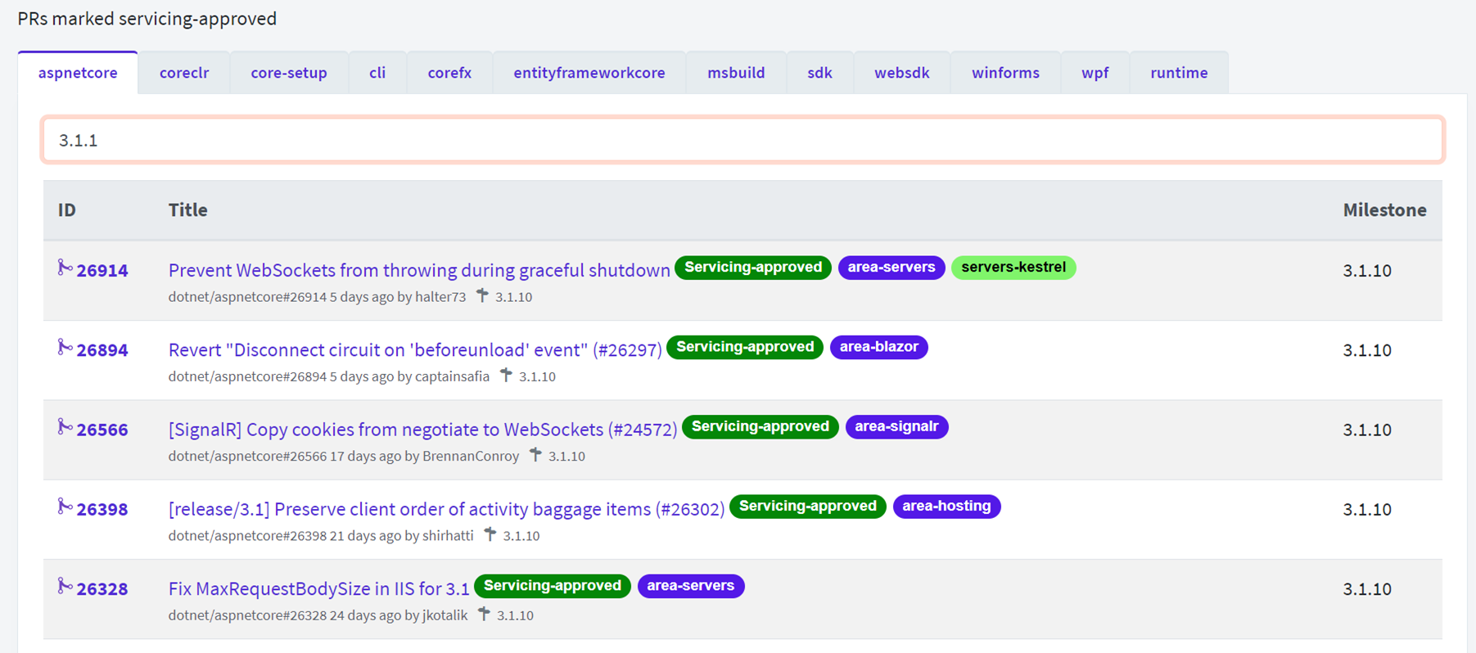This screenshot has width=1476, height=653.
Task: Click the area-hosting label
Action: coord(946,506)
